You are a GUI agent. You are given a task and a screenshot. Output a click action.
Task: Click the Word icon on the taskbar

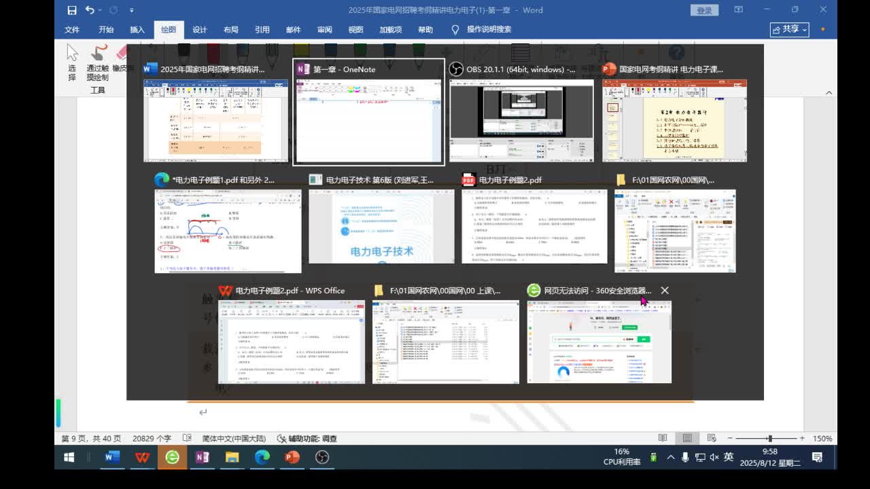point(112,457)
